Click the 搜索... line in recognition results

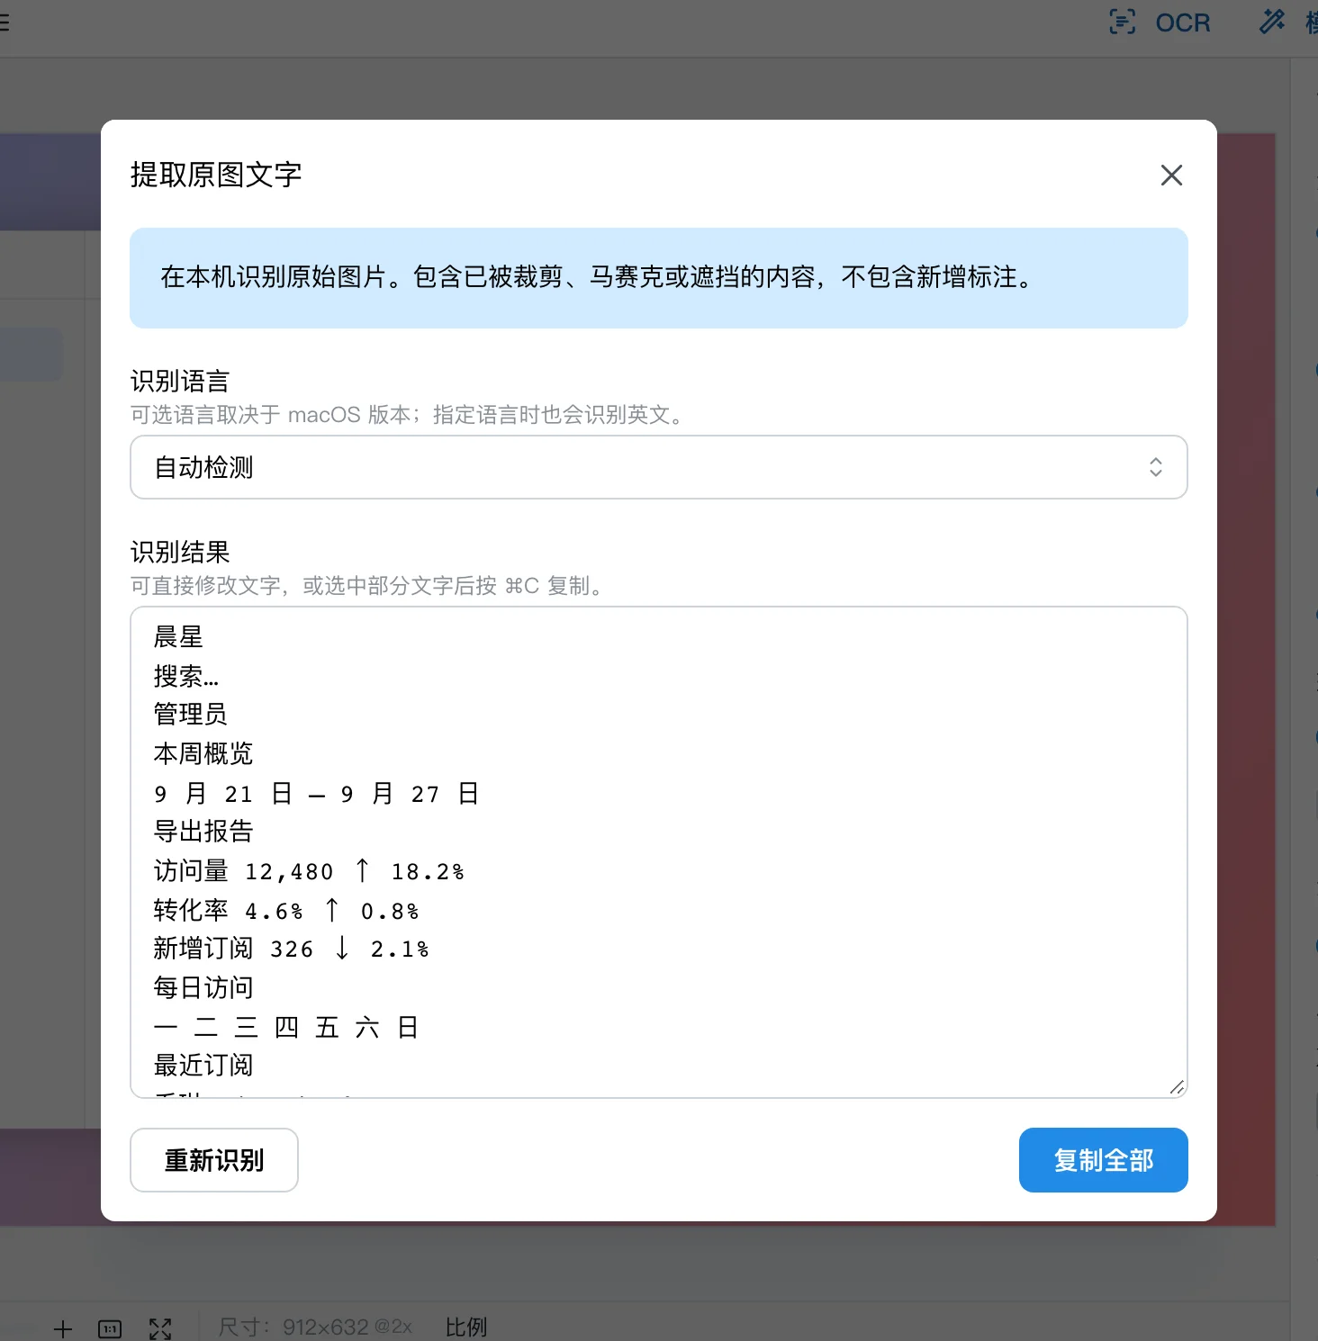(x=186, y=676)
